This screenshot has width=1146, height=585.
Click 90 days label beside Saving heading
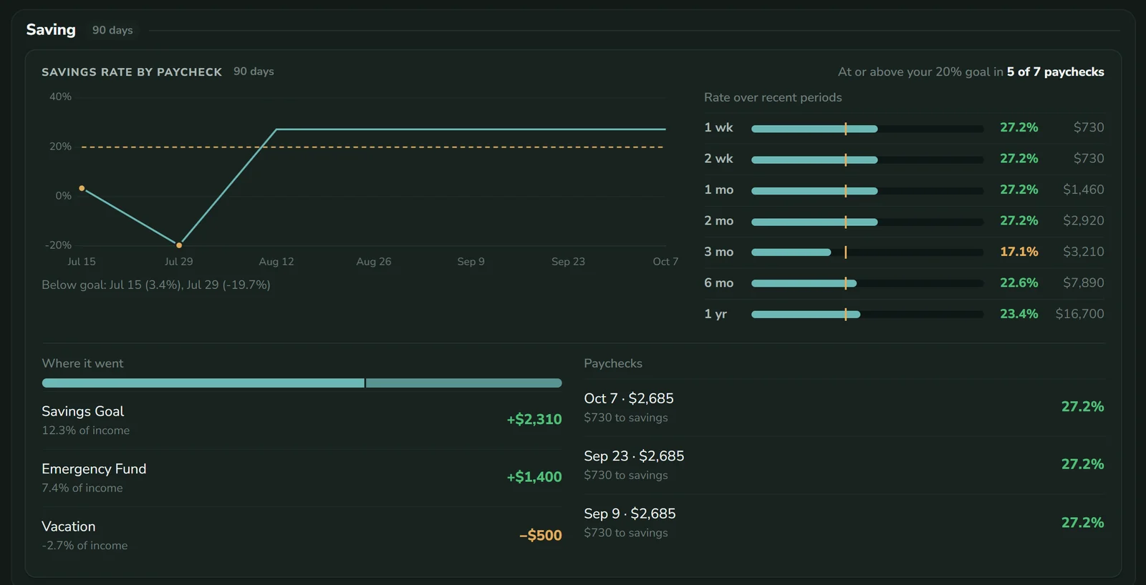112,30
